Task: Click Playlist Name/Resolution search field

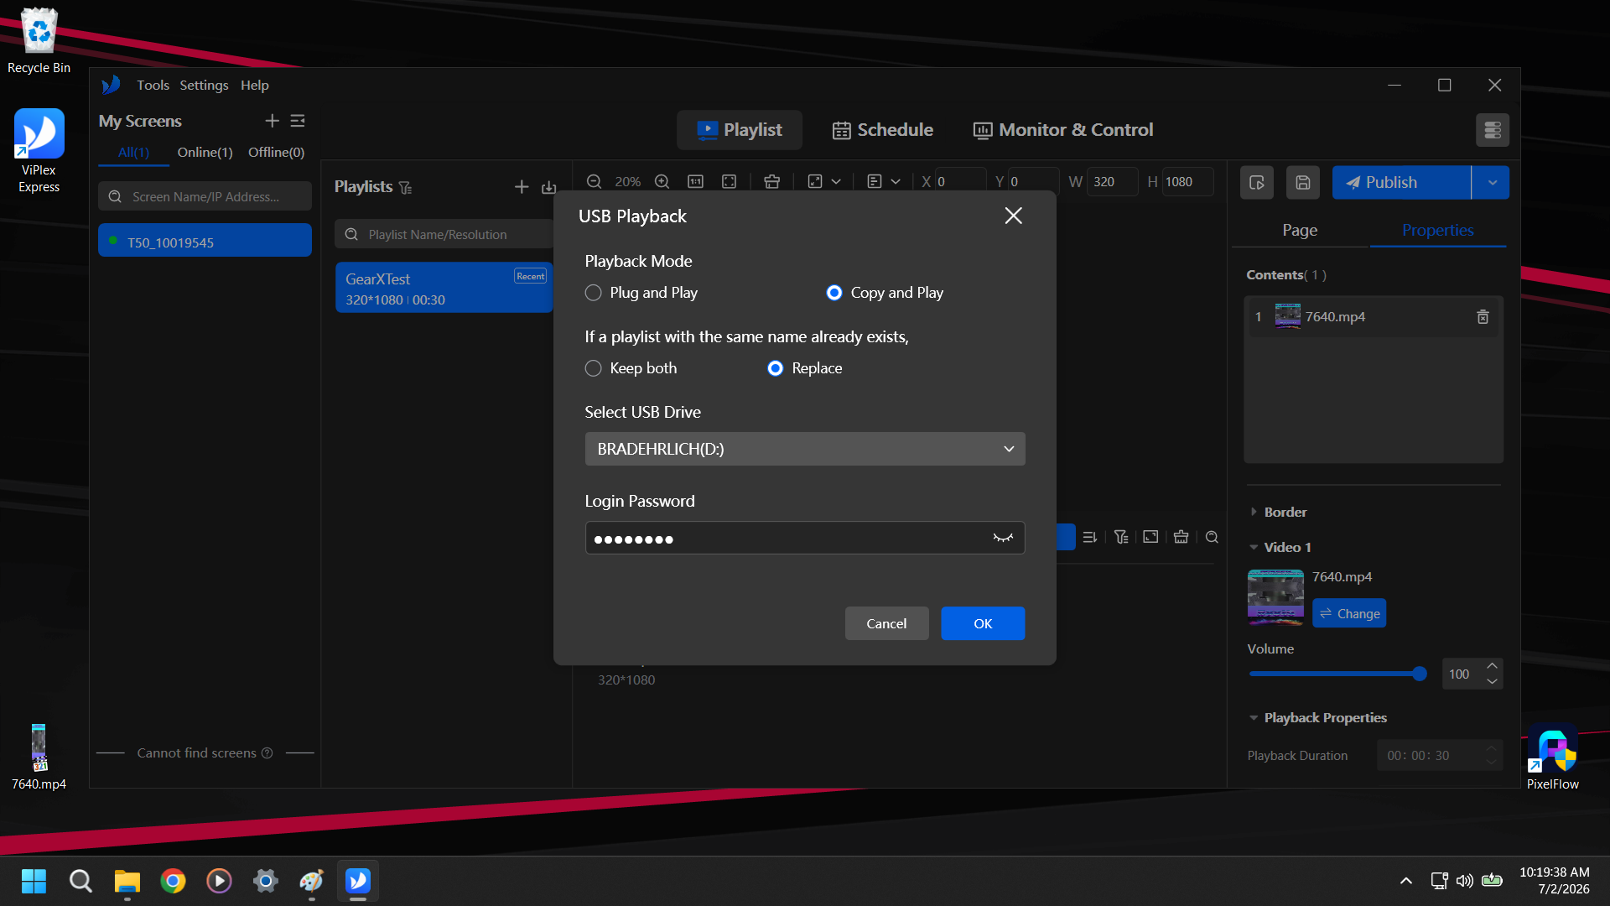Action: 444,234
